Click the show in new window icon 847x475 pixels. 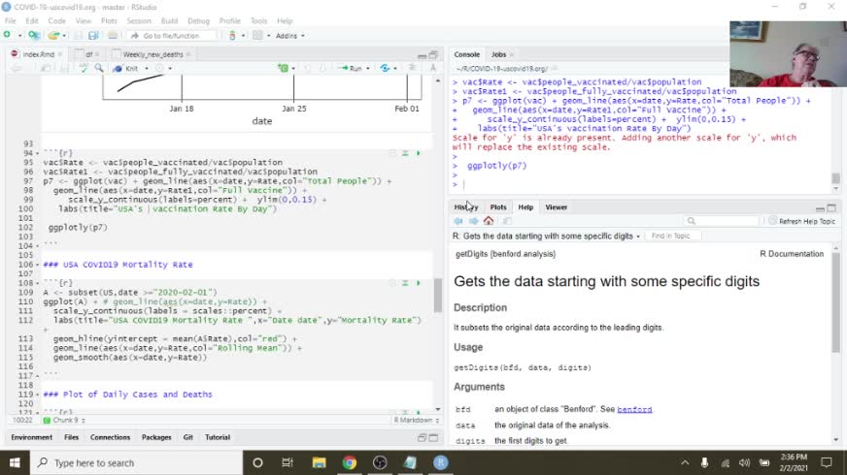(x=507, y=221)
